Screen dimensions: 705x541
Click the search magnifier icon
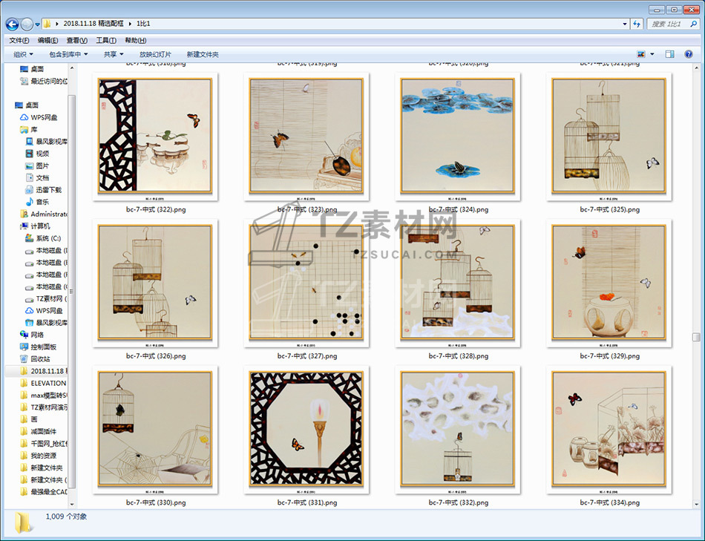694,24
